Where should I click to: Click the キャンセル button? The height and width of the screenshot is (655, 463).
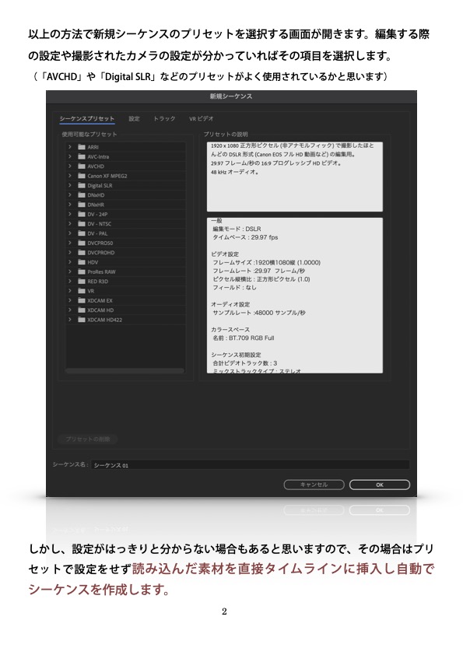point(314,485)
